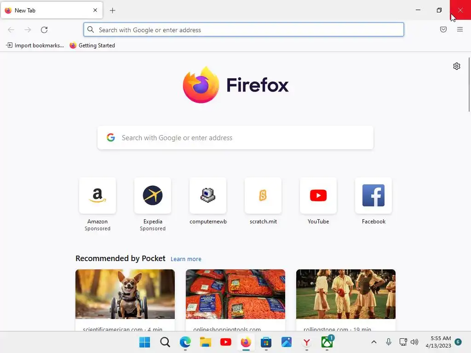Image resolution: width=471 pixels, height=353 pixels.
Task: Open YouTube app in taskbar
Action: pos(226,342)
